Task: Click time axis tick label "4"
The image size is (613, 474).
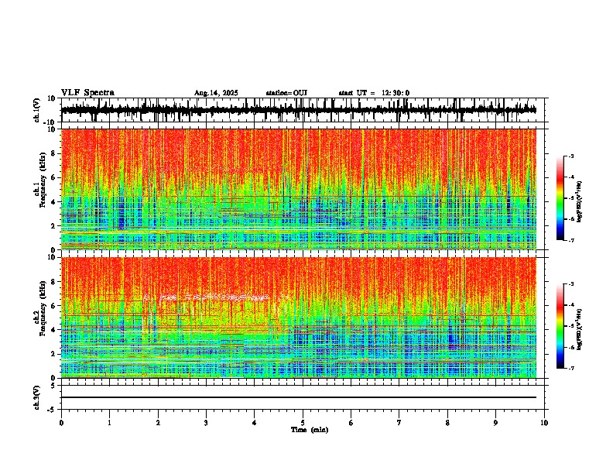Action: pyautogui.click(x=254, y=423)
